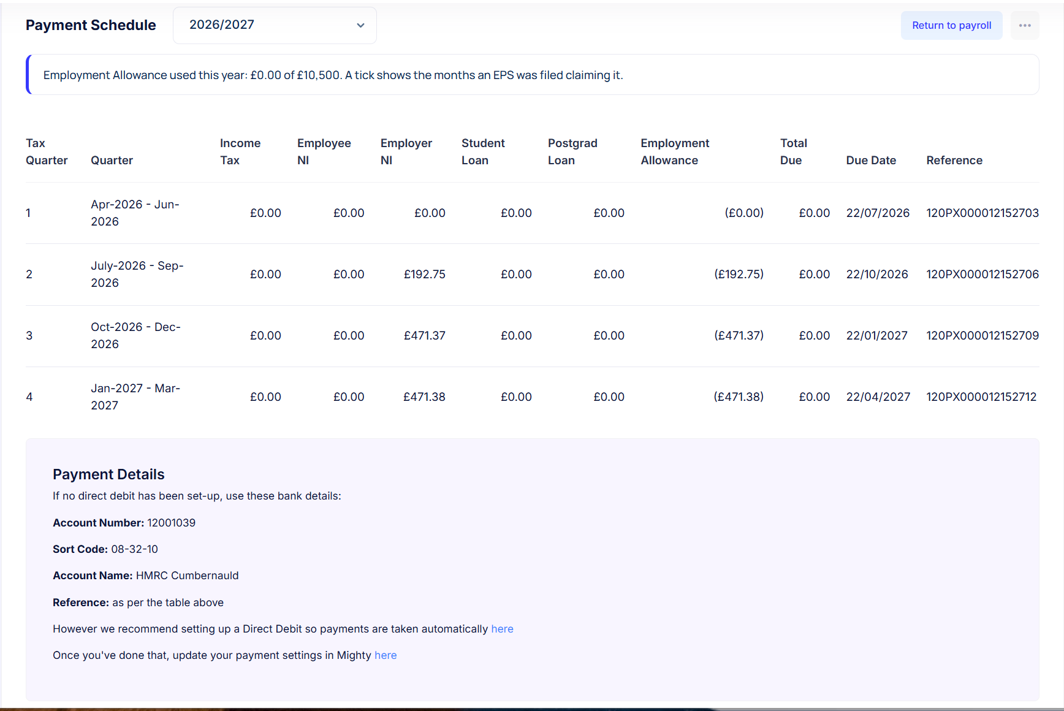Image resolution: width=1064 pixels, height=711 pixels.
Task: Open the three-dot more options menu
Action: coord(1025,25)
